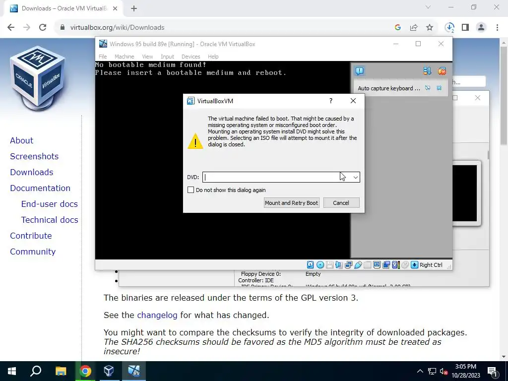Click the disable message icon beside Auto capture keyboard
The height and width of the screenshot is (381, 508).
[x=428, y=88]
